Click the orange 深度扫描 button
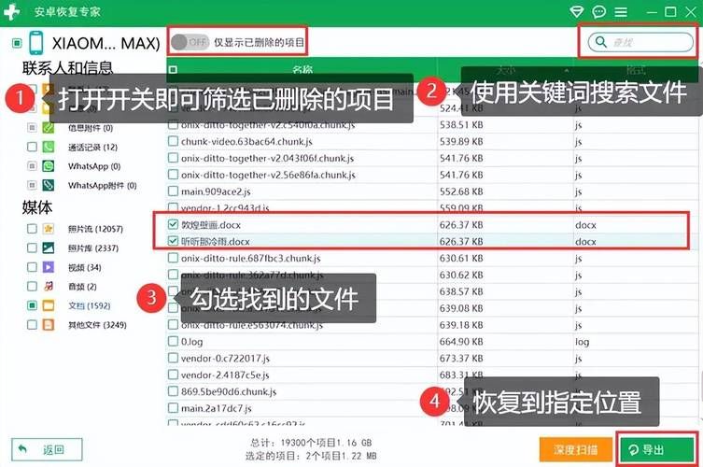The height and width of the screenshot is (467, 703). click(576, 449)
